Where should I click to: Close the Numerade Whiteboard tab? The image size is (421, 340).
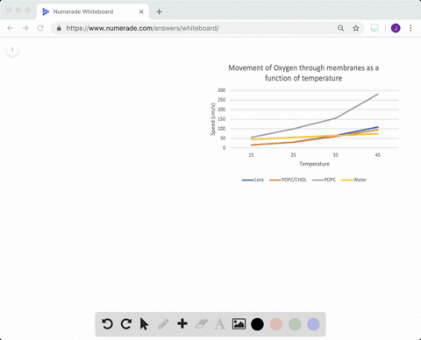(x=141, y=11)
